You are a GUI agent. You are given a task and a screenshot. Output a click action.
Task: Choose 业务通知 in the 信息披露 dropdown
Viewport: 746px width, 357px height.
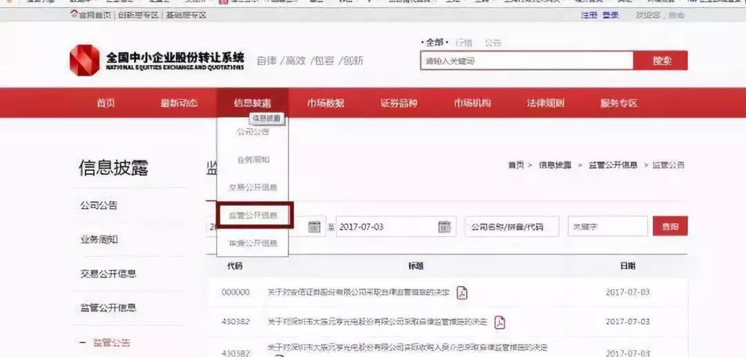tap(253, 159)
